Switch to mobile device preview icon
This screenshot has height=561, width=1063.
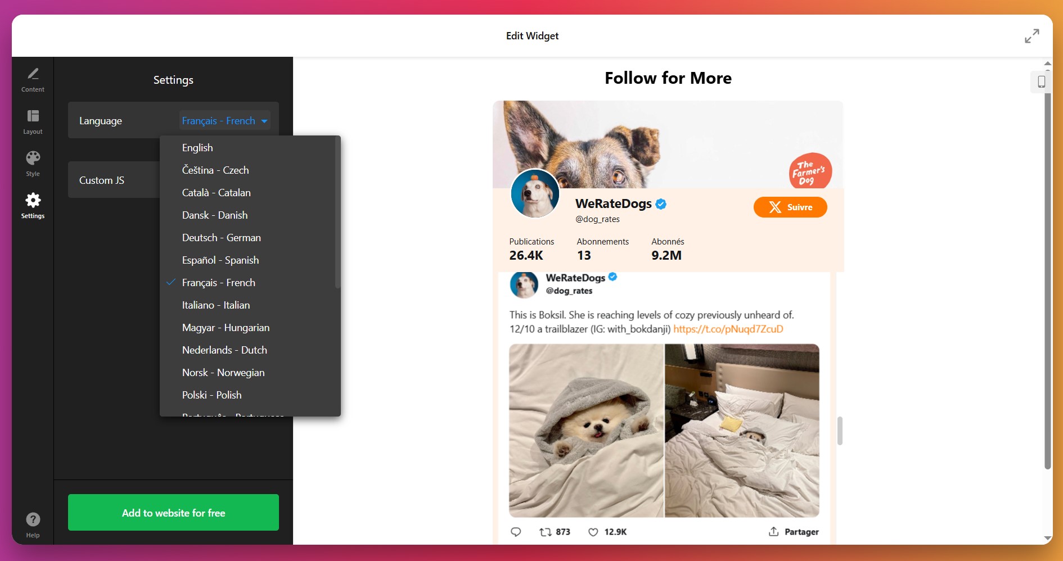[1041, 82]
